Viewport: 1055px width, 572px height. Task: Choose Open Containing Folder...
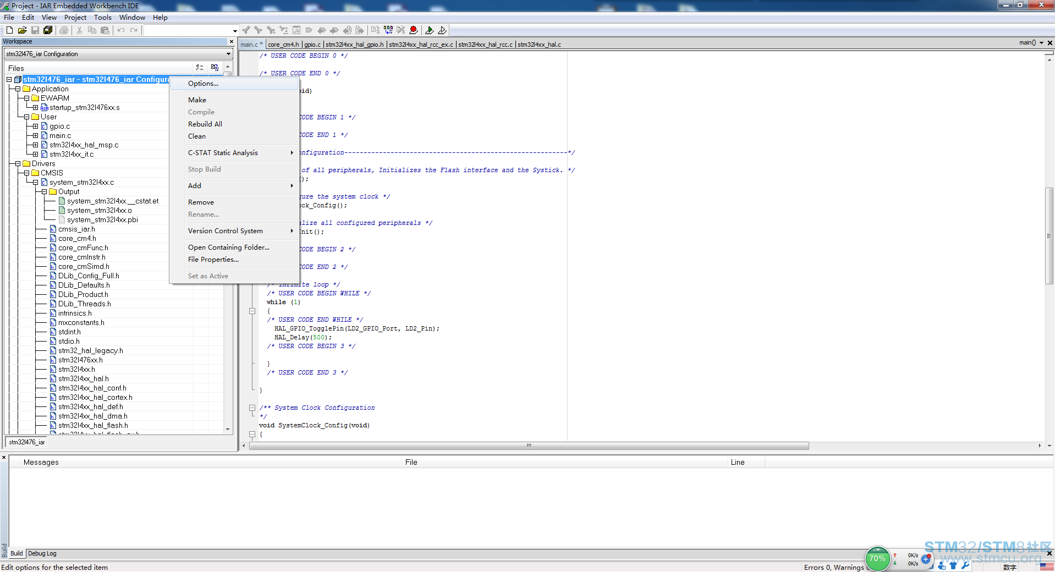click(234, 248)
